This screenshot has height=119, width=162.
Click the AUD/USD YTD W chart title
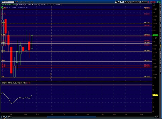(x=9, y=5)
